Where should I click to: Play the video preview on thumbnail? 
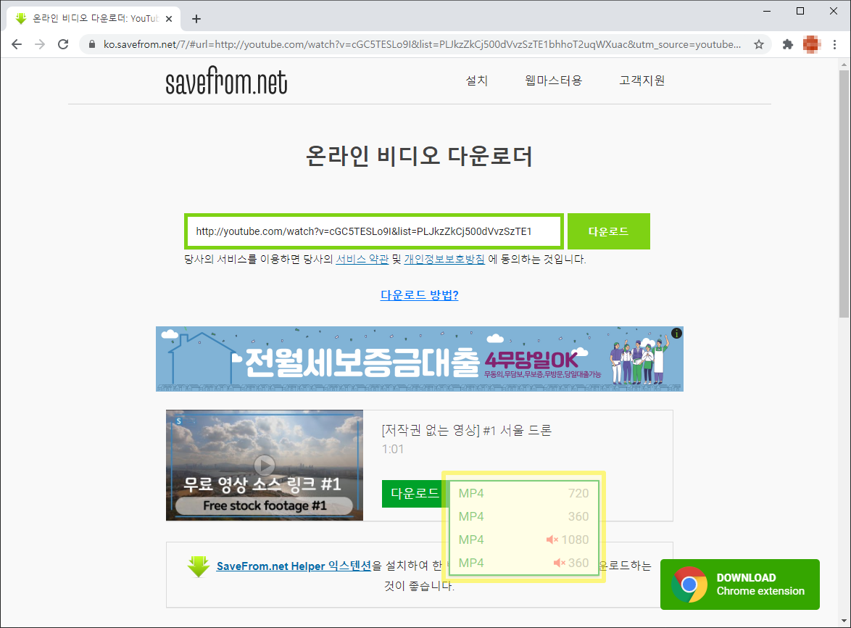(x=265, y=465)
